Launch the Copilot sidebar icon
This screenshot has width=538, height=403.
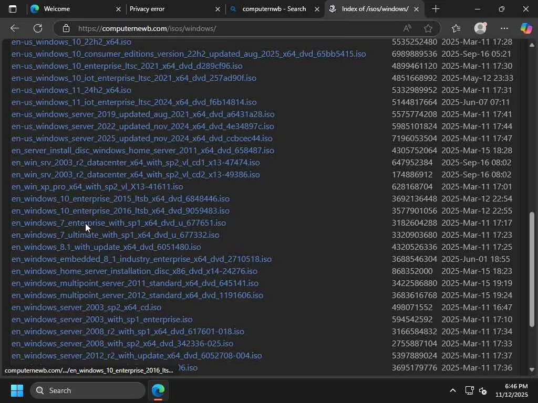click(526, 28)
